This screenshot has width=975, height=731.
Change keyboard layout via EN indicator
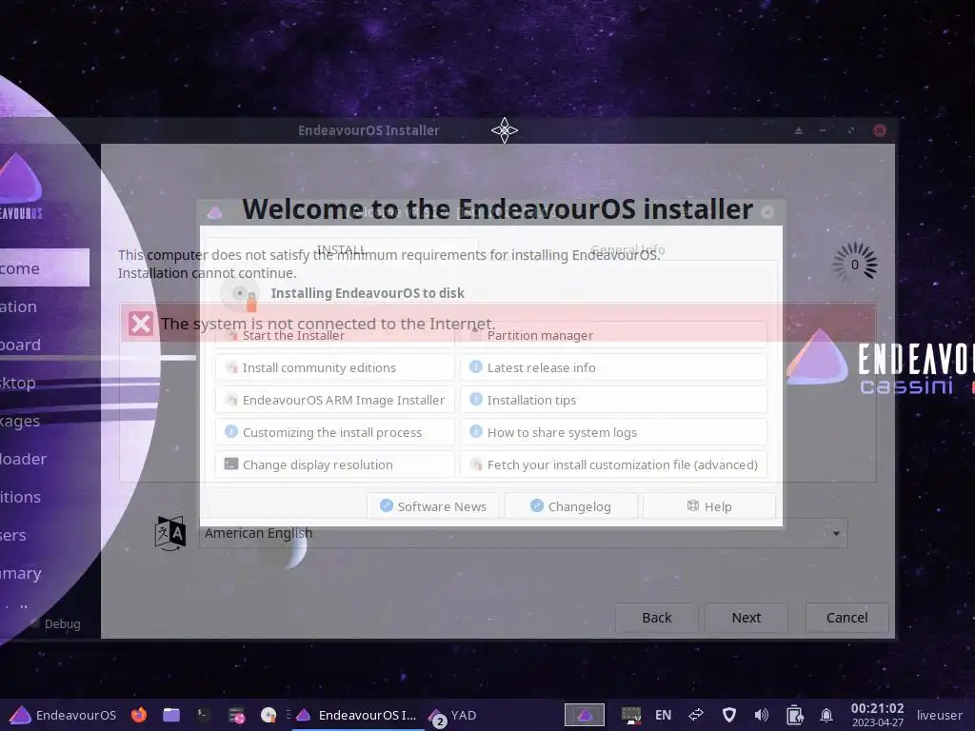coord(663,715)
